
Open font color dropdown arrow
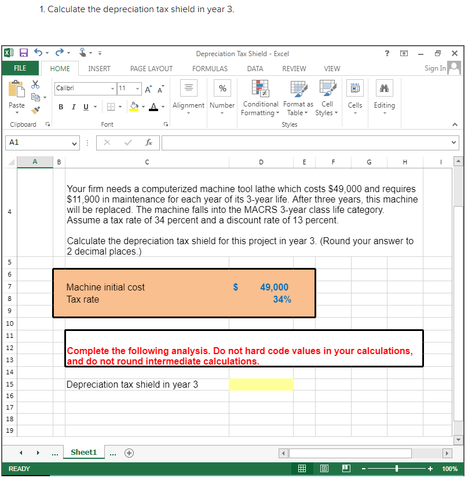pos(163,107)
